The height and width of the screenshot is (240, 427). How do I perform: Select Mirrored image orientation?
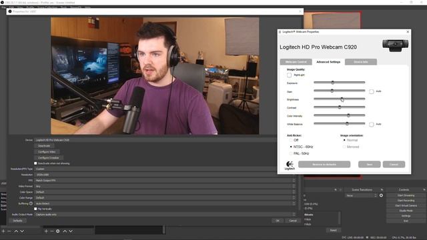[x=344, y=147]
